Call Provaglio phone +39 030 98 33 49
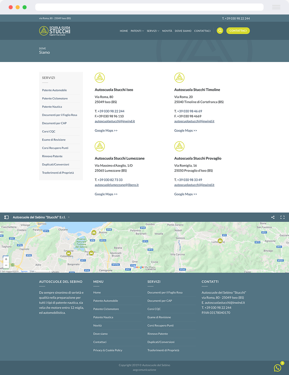The image size is (289, 375). tap(190, 180)
